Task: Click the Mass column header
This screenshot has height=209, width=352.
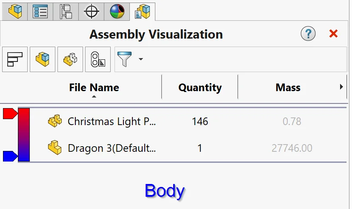Action: 288,88
